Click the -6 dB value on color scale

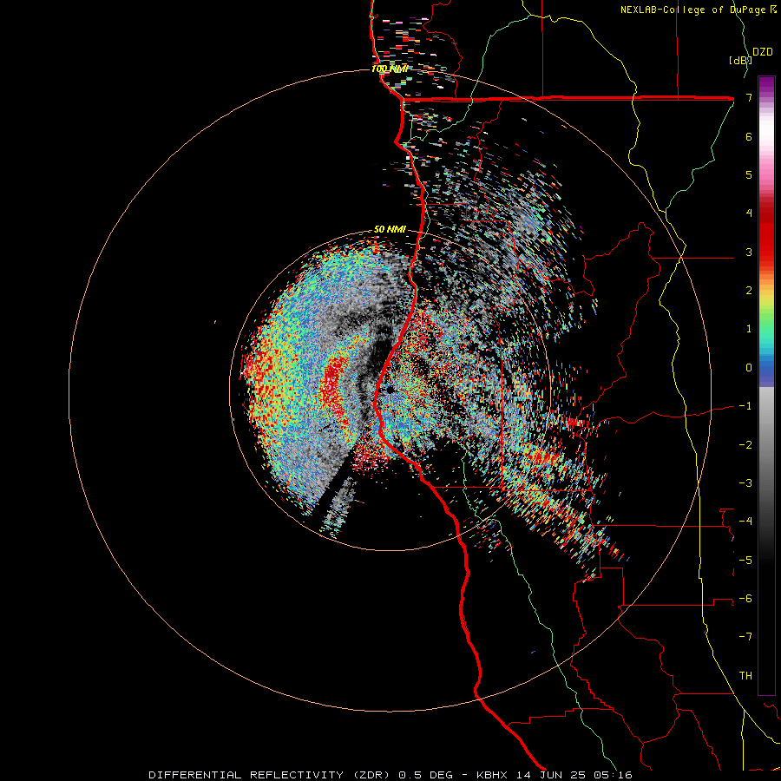pos(745,598)
